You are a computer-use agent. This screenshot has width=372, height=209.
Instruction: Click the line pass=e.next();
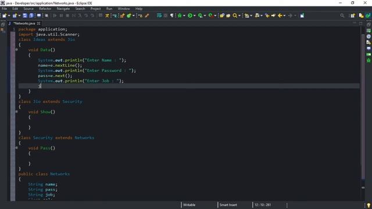(55, 76)
